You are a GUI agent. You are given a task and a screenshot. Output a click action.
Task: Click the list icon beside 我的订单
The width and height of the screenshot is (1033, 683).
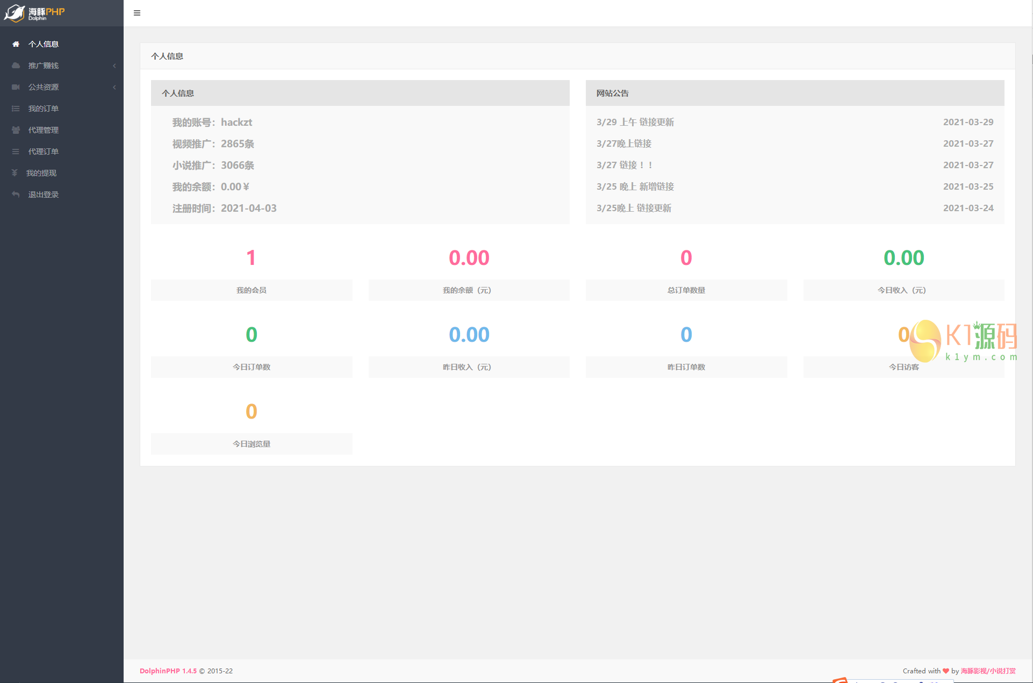point(16,109)
